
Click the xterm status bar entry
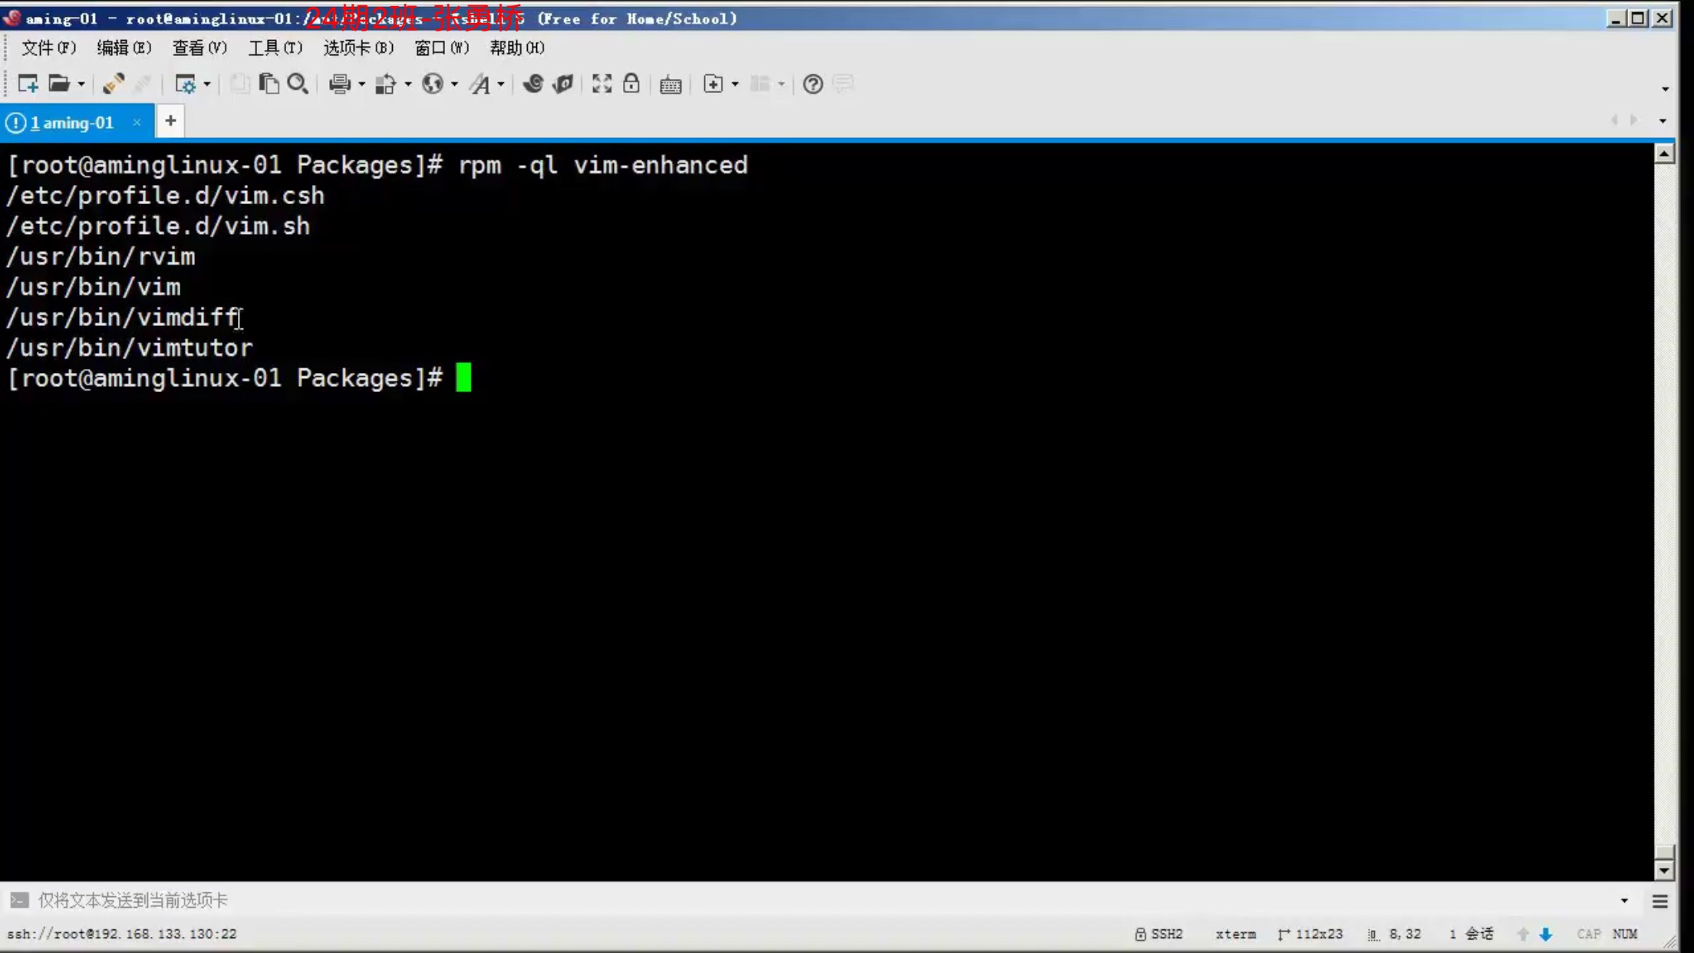(x=1235, y=934)
